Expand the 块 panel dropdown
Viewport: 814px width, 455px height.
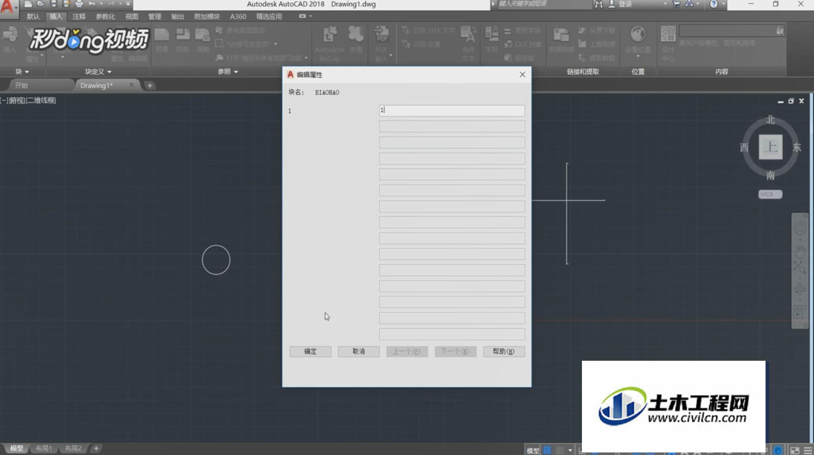pos(22,72)
